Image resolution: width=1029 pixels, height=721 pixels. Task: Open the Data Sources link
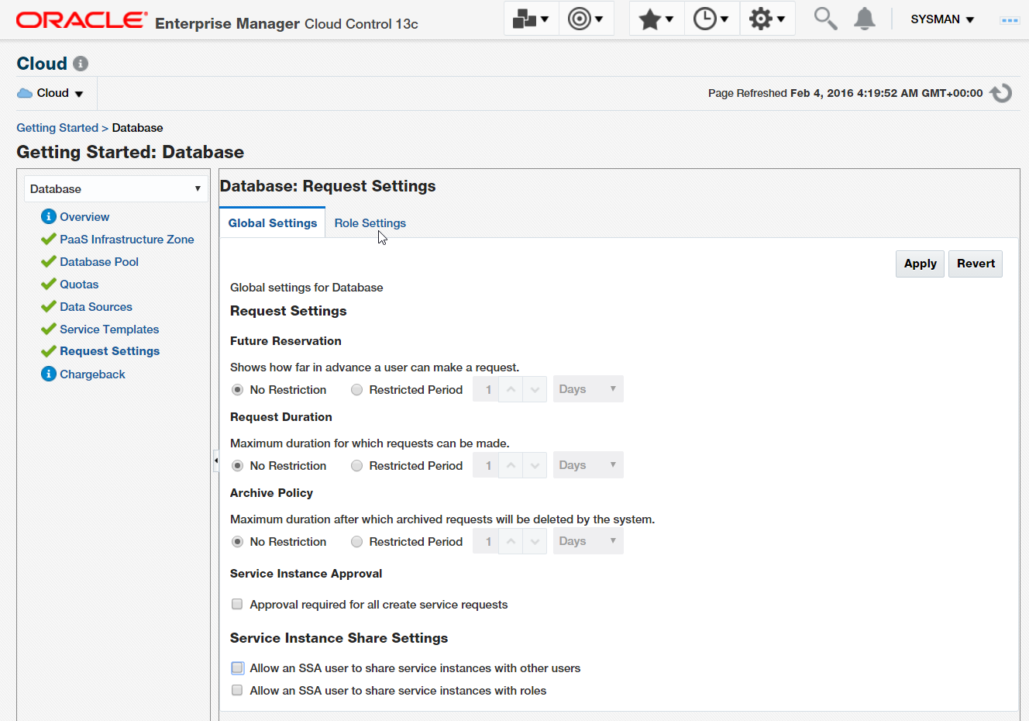coord(96,306)
